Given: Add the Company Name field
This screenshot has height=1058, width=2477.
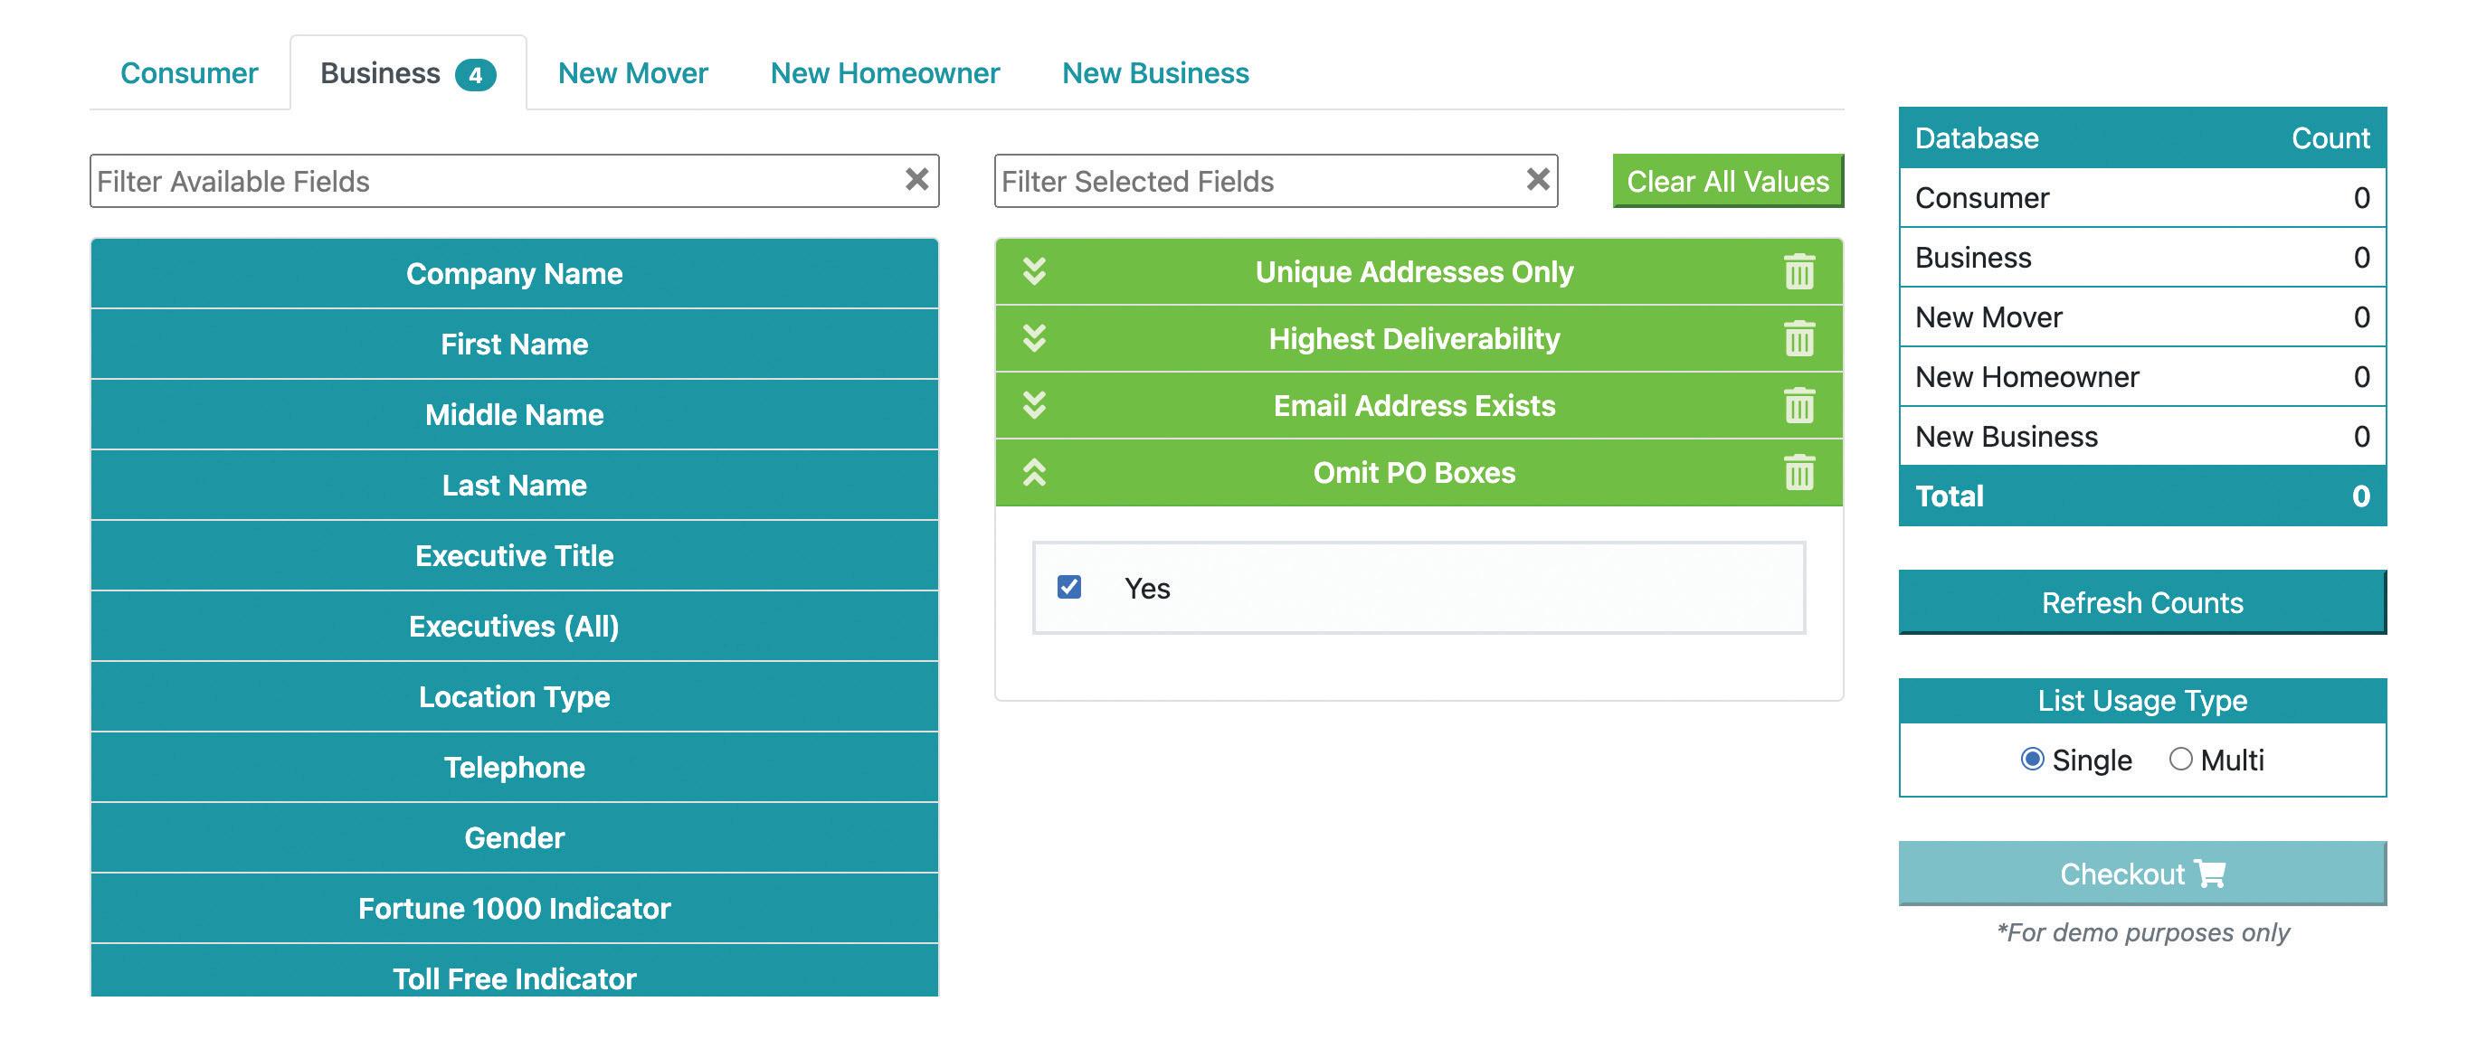Looking at the screenshot, I should coord(515,274).
